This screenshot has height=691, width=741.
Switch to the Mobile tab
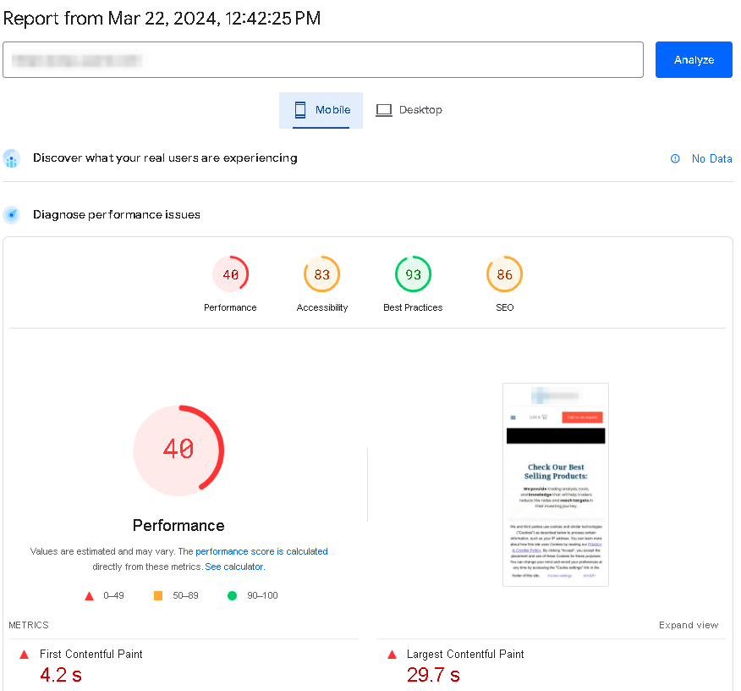tap(321, 110)
